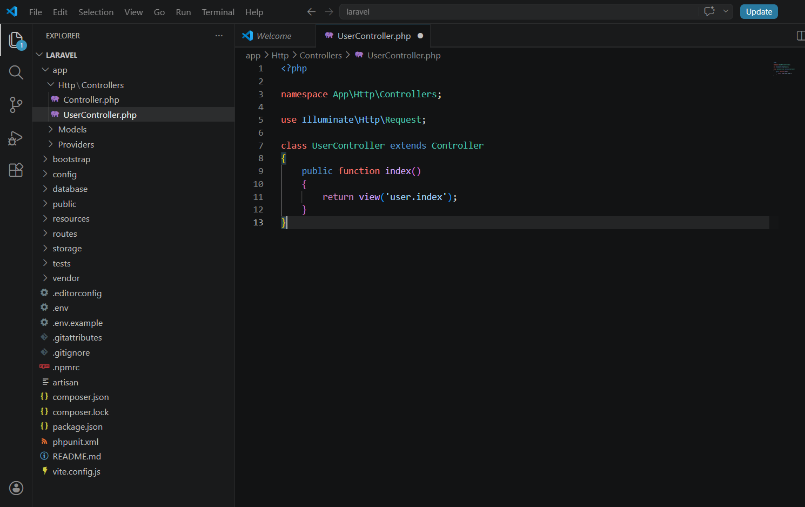The height and width of the screenshot is (507, 805).
Task: Open phpunit.xml in the explorer
Action: [x=133, y=442]
